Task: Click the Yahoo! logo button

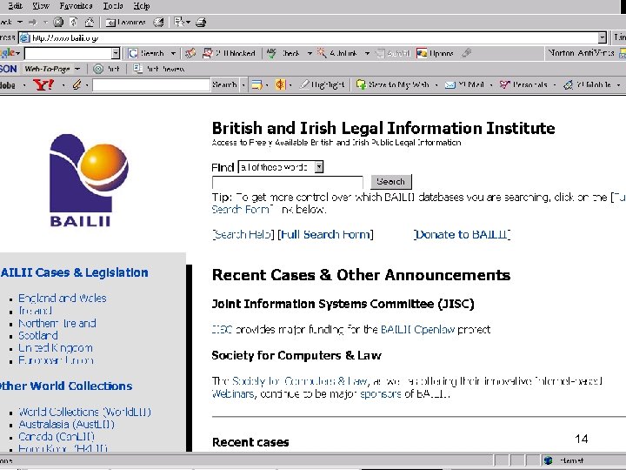Action: (43, 84)
